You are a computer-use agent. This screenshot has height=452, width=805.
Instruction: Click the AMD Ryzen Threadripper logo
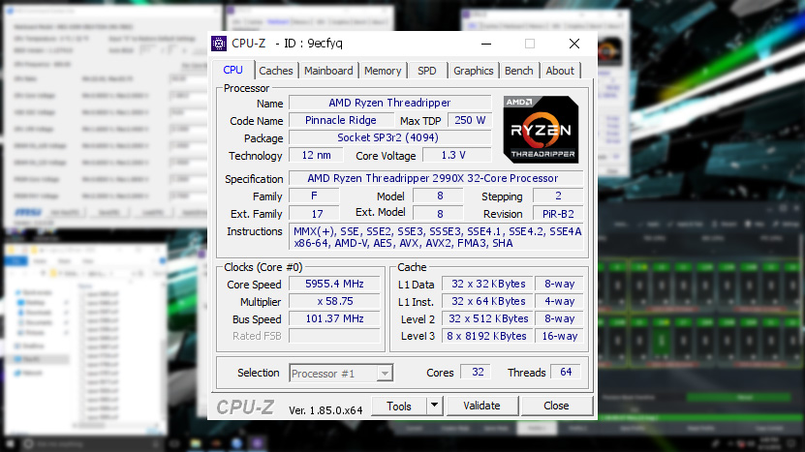541,130
